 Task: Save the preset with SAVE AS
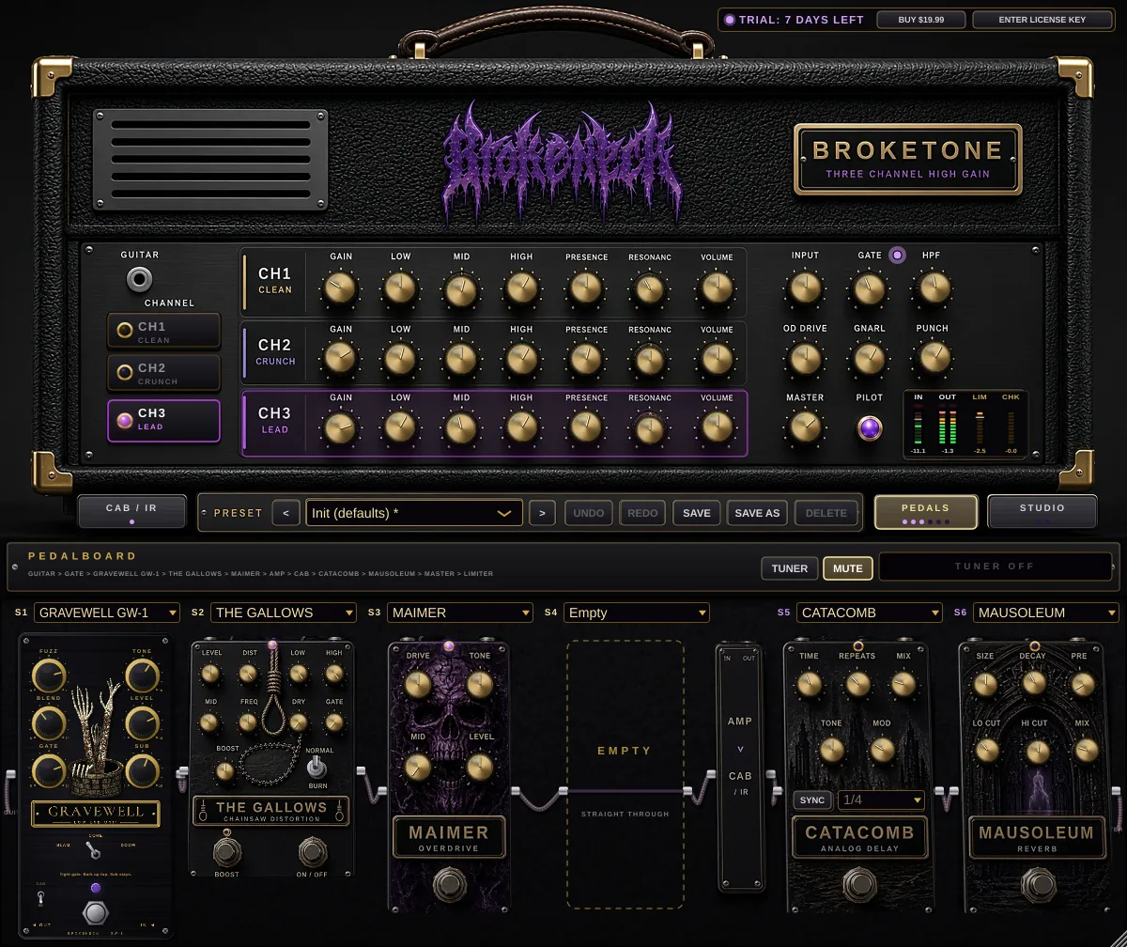[757, 513]
